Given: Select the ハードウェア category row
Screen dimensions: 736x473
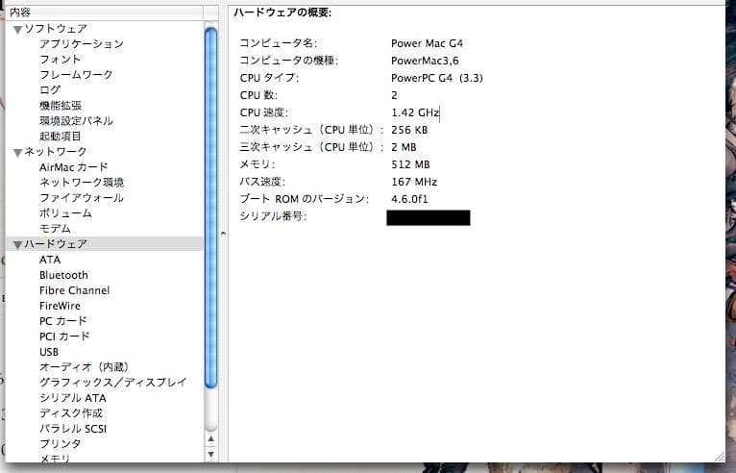Looking at the screenshot, I should click(x=105, y=244).
